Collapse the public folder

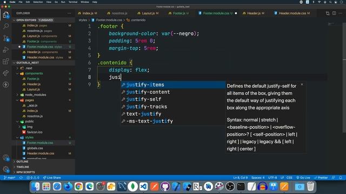[44, 121]
